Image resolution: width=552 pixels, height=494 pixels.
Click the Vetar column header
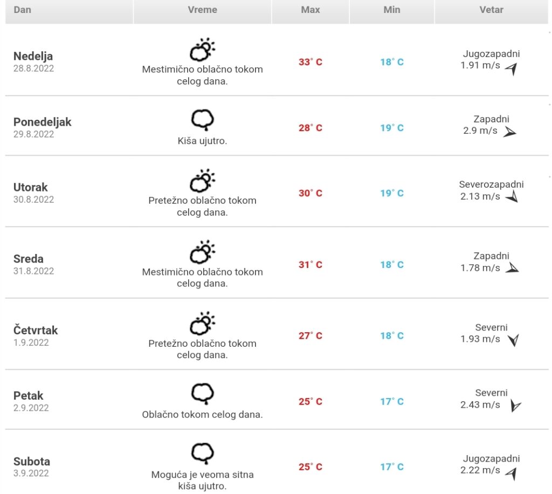coord(492,10)
